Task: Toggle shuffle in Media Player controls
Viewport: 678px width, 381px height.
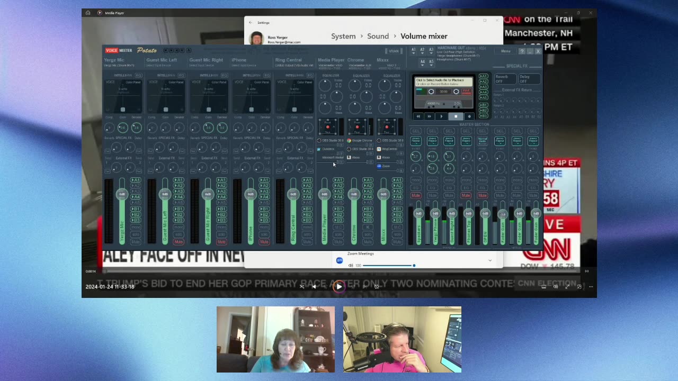Action: click(x=302, y=287)
